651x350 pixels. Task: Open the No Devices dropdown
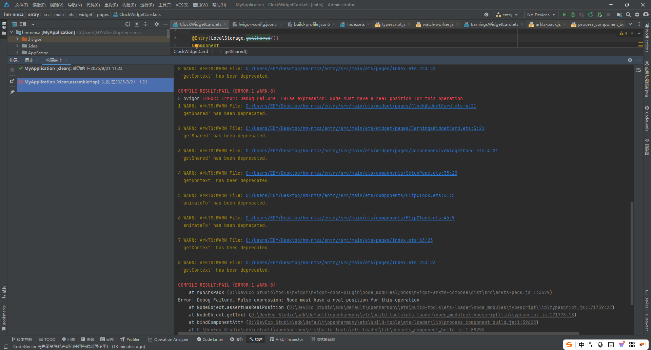(x=541, y=15)
